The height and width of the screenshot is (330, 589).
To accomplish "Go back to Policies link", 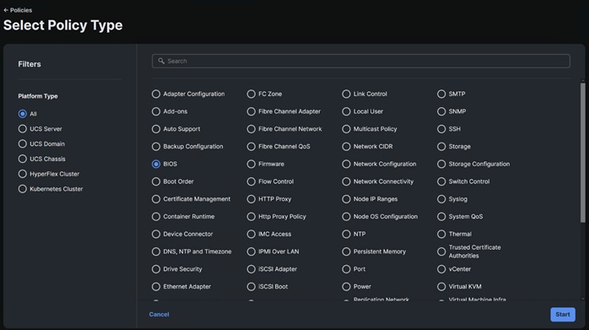I will [x=18, y=10].
